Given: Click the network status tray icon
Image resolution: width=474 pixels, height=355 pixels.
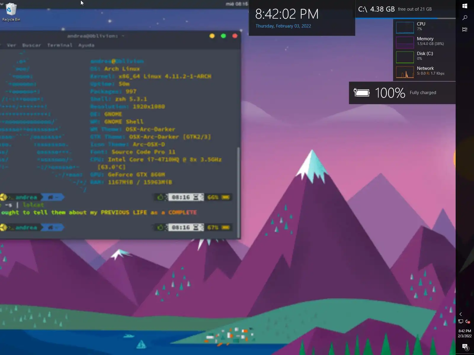Looking at the screenshot, I should (x=461, y=322).
